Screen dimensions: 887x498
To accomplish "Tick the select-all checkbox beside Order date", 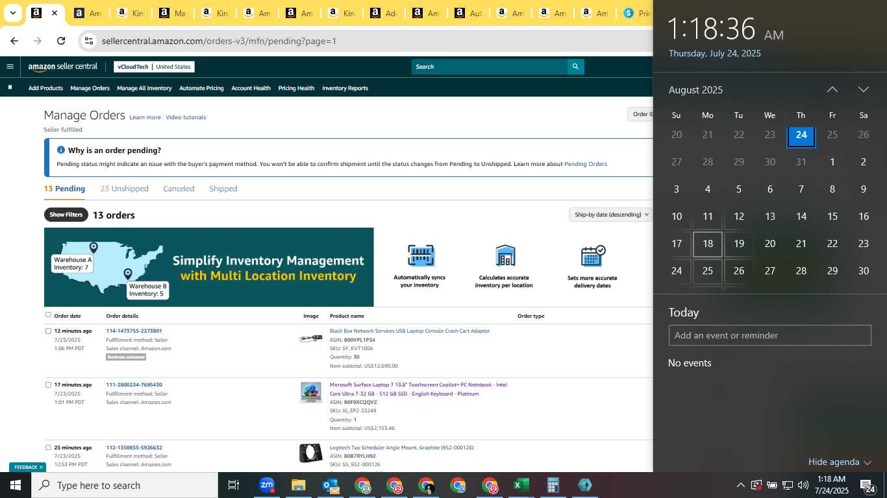I will [48, 315].
